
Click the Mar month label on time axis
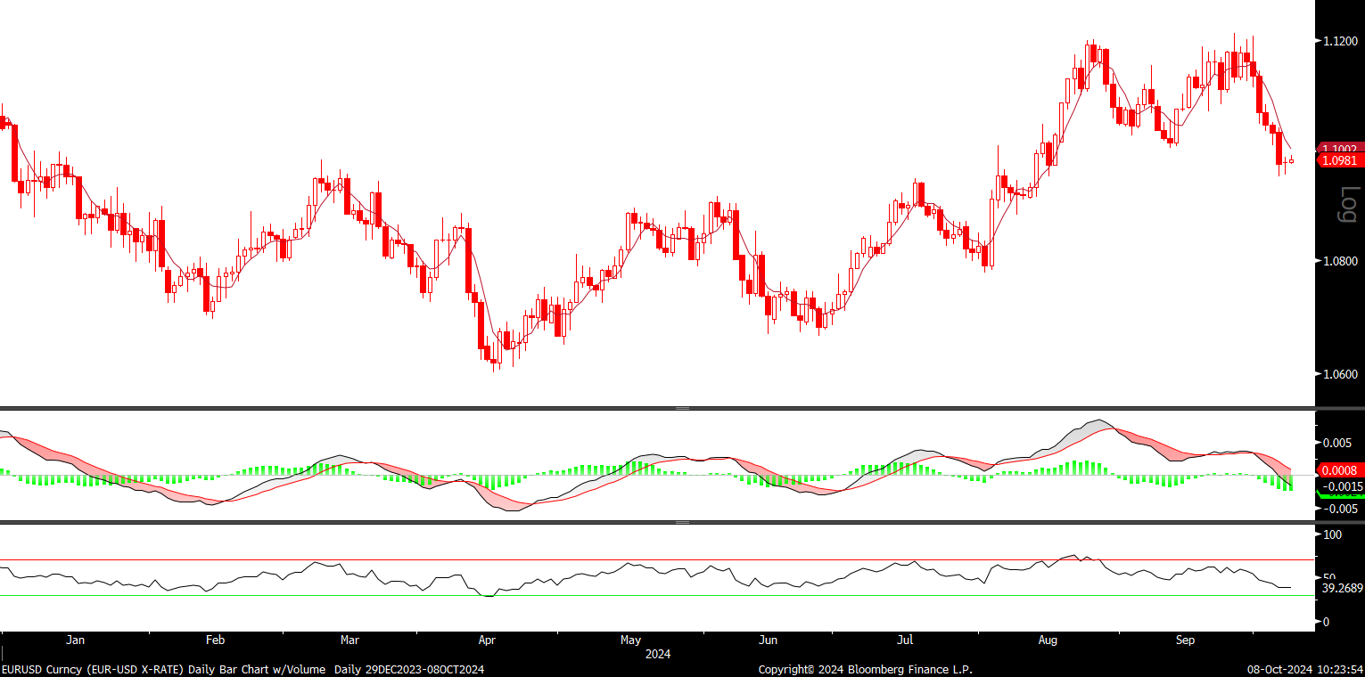[x=349, y=640]
